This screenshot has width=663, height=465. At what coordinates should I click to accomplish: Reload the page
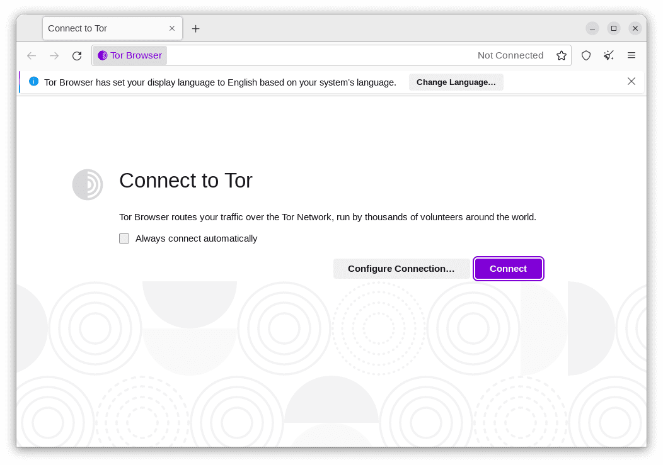click(x=77, y=55)
